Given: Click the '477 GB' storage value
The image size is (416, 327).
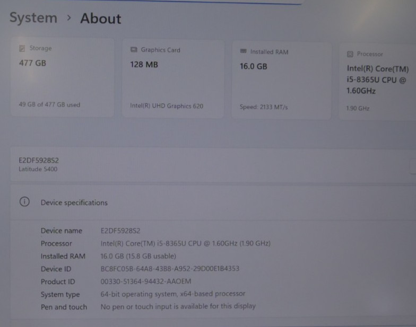Looking at the screenshot, I should [x=32, y=63].
